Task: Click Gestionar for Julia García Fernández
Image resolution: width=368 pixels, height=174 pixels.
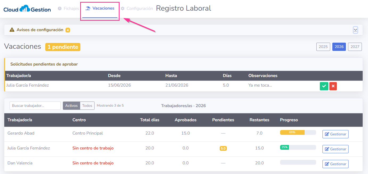Action: coord(336,149)
